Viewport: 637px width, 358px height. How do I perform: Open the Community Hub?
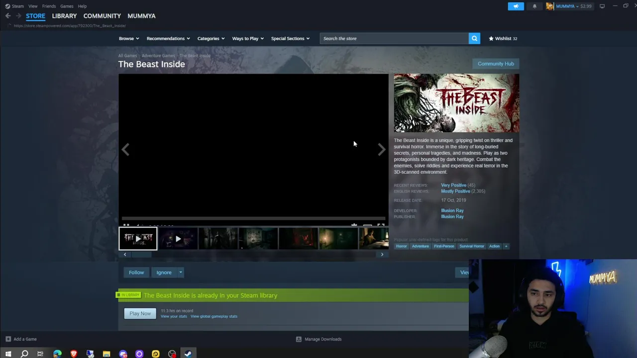496,64
